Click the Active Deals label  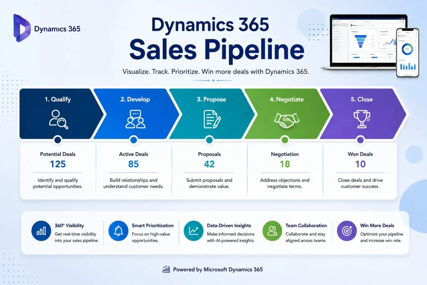click(133, 154)
